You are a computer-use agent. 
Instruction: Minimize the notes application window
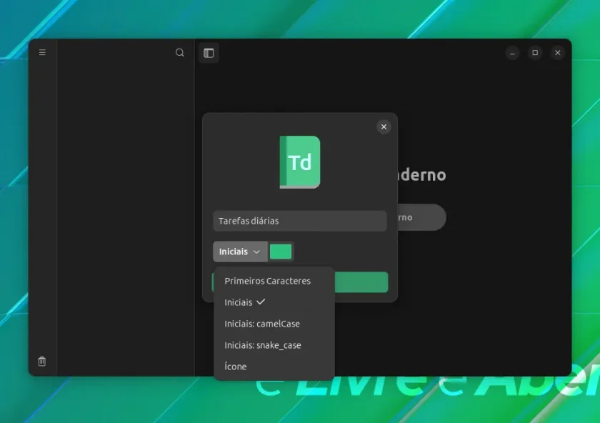pyautogui.click(x=512, y=53)
